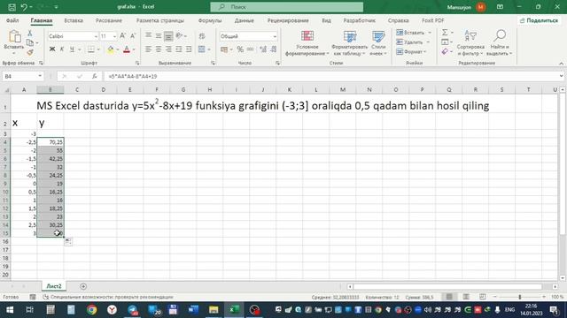This screenshot has height=318, width=567.
Task: Click the Format Painter brush icon
Action: [29, 53]
